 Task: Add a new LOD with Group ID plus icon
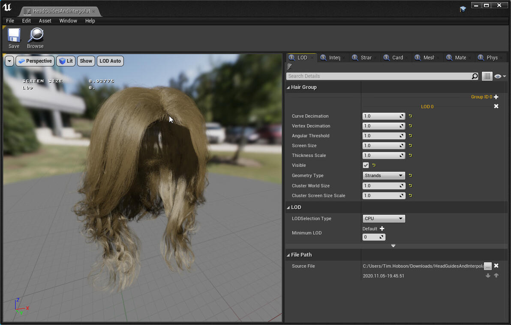click(496, 97)
